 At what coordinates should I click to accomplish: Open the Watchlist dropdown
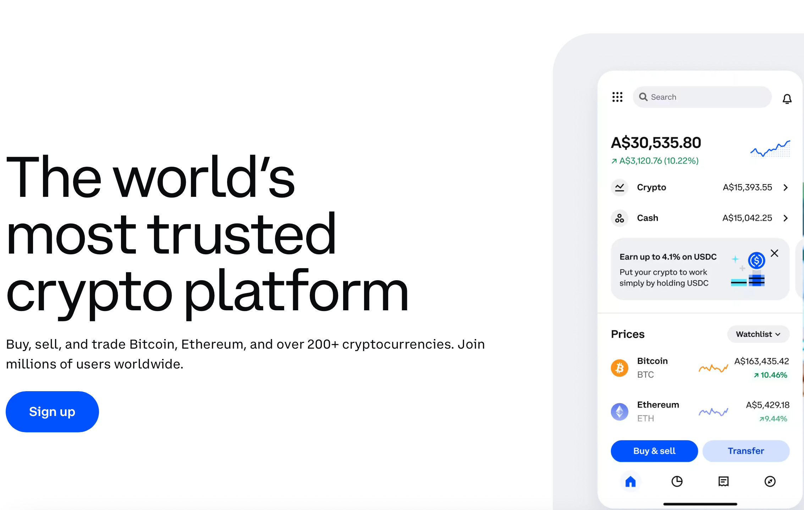coord(758,334)
